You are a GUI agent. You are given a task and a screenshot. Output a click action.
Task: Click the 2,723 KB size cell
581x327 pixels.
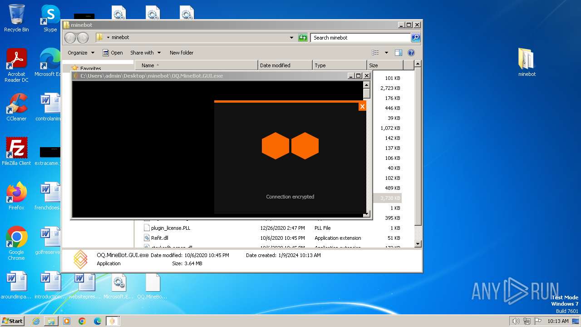coord(390,88)
